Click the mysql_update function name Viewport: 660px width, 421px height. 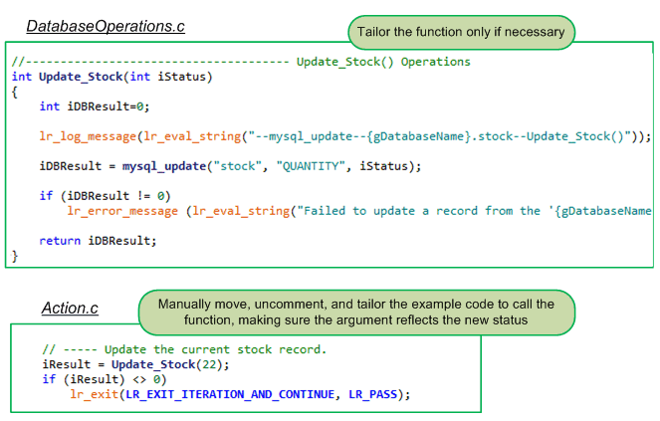[x=164, y=166]
